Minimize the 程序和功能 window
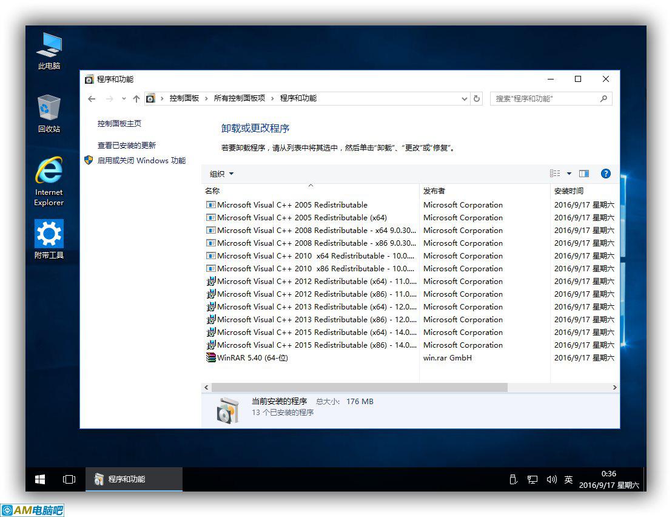 tap(551, 79)
